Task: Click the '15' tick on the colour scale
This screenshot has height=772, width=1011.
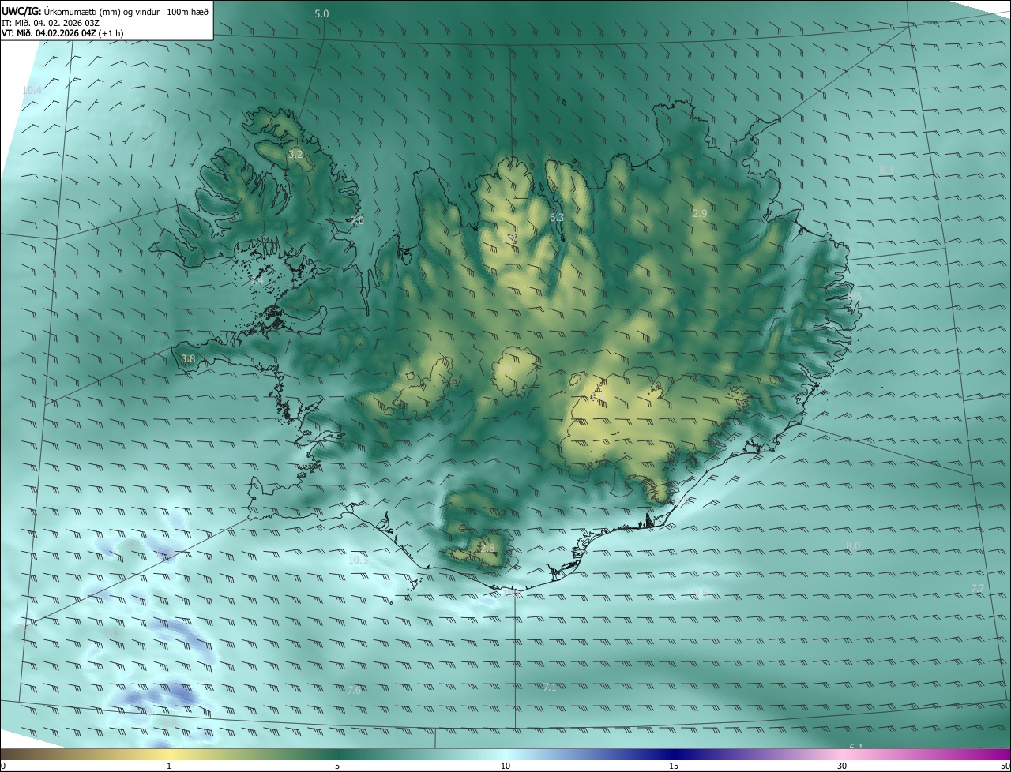Action: 674,766
